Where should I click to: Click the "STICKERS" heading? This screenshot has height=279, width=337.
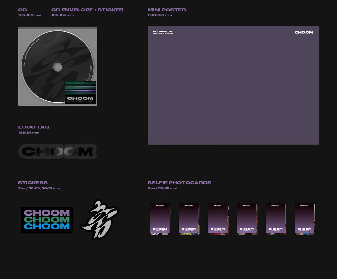coord(33,183)
